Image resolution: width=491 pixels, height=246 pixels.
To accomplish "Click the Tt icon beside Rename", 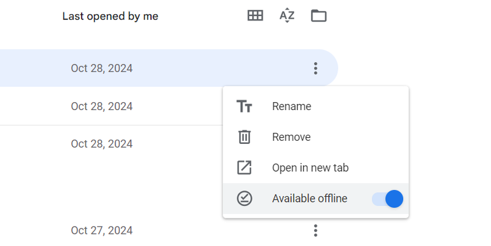I will (245, 106).
